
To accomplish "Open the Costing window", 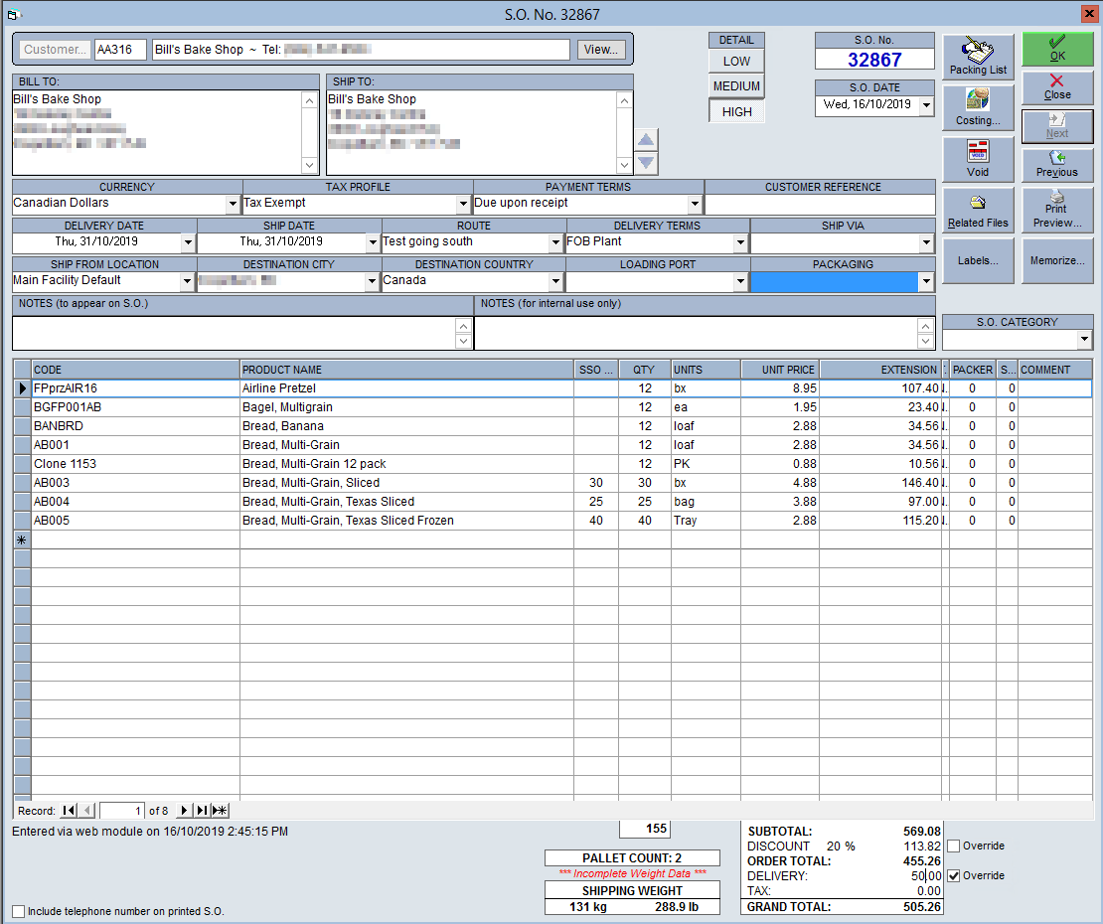I will [x=978, y=107].
